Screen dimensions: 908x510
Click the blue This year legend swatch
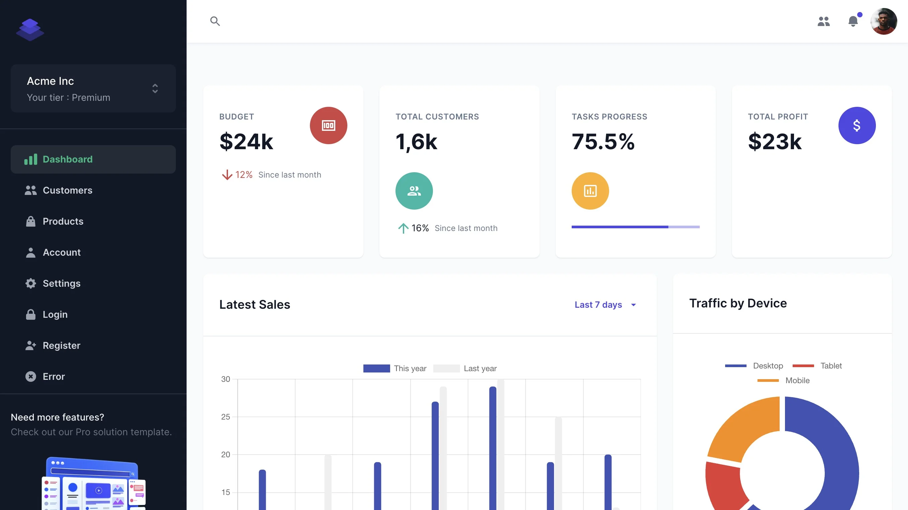(376, 368)
